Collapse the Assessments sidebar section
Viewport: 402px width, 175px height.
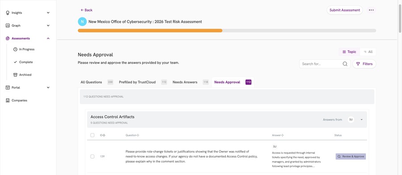click(48, 38)
